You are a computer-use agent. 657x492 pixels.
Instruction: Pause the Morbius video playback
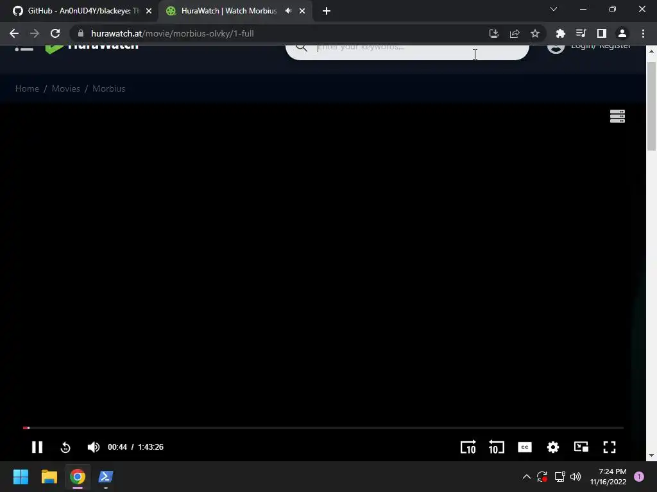click(37, 447)
